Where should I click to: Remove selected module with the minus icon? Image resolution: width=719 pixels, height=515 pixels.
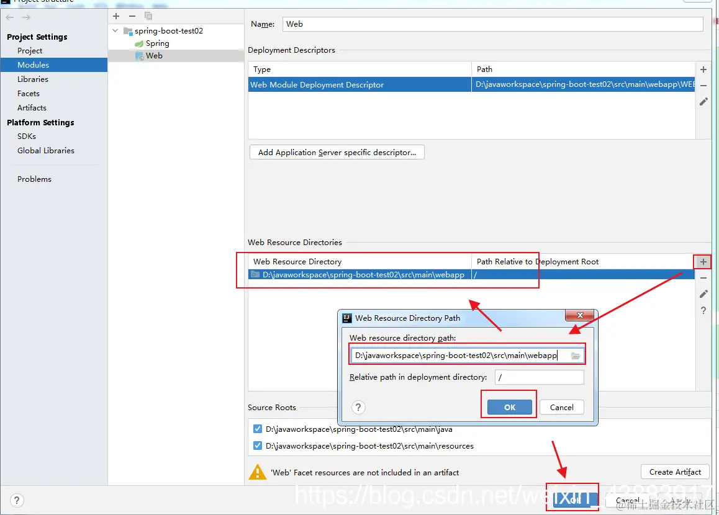pos(132,16)
